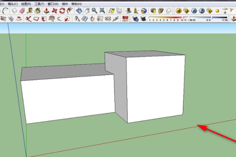Screen dimensions: 236x157
Task: Expand the 插件 plugins menu
Action: tap(65, 3)
